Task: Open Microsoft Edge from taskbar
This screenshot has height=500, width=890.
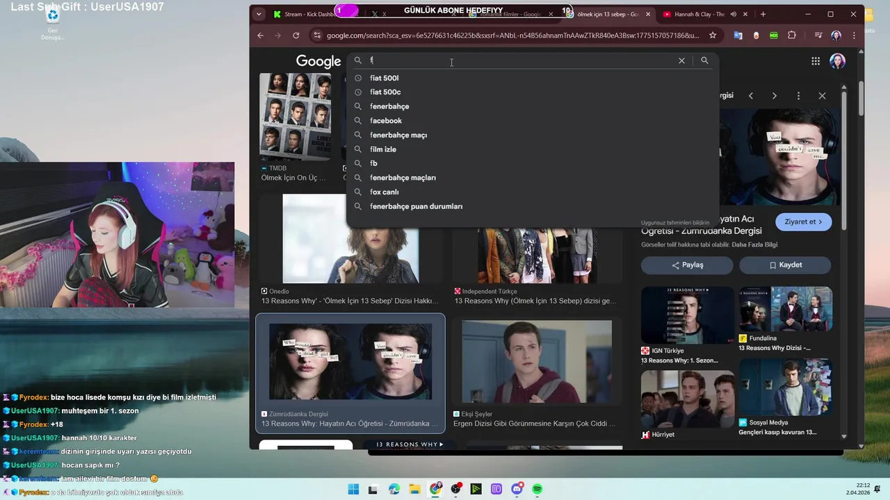Action: [x=394, y=489]
